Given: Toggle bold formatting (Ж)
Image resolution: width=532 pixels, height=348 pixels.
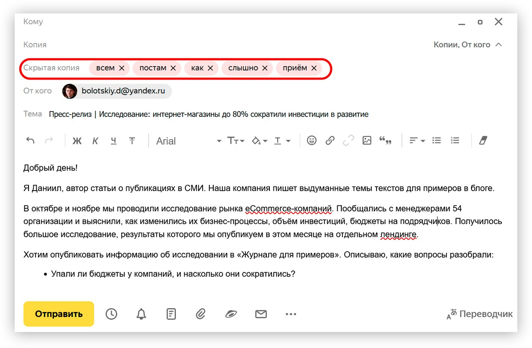Looking at the screenshot, I should pyautogui.click(x=77, y=141).
